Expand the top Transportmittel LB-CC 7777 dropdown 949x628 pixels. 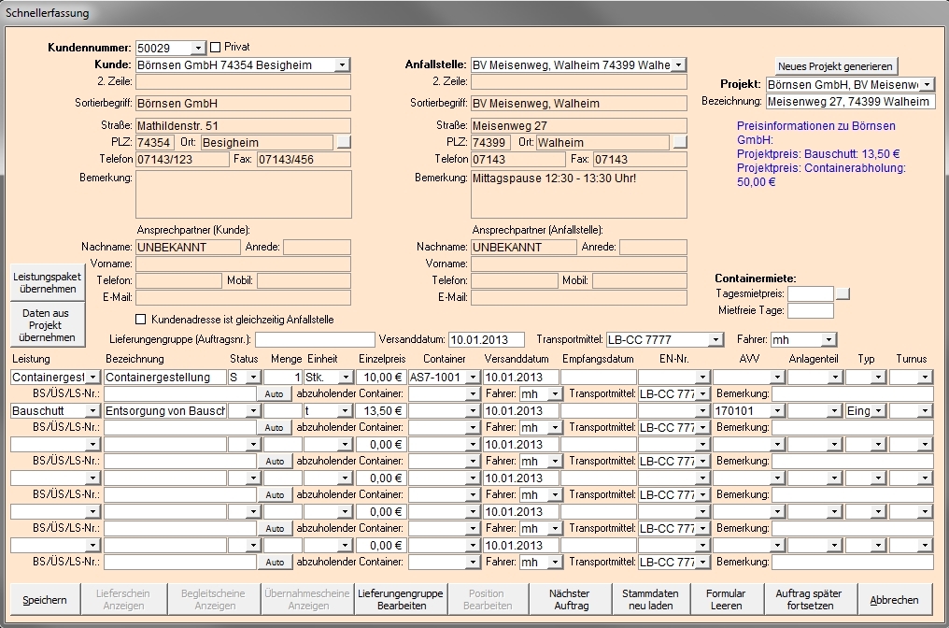point(715,339)
